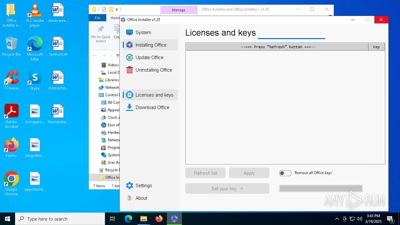Click the Update Office shield icon
This screenshot has height=225, width=400.
(129, 57)
